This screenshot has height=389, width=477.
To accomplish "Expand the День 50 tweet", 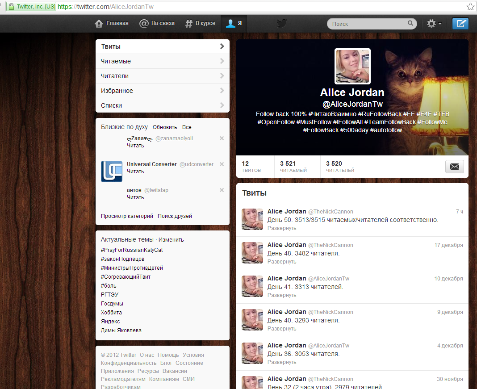I will pos(282,228).
